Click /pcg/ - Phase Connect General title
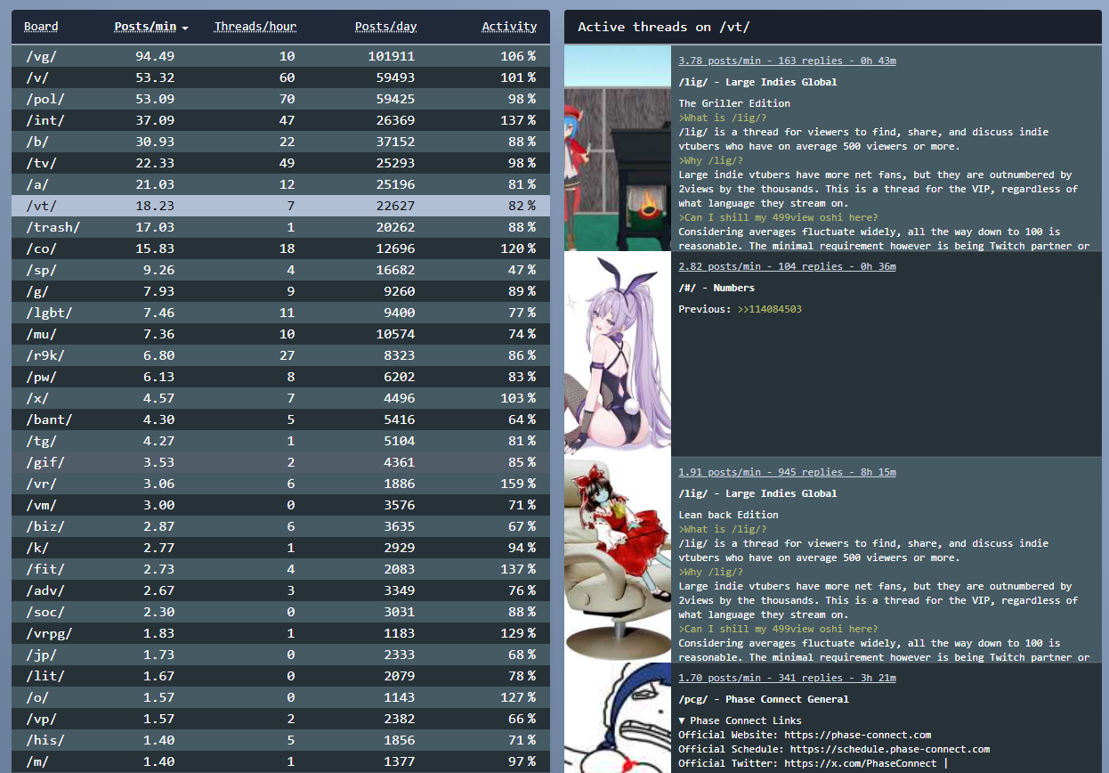The height and width of the screenshot is (773, 1109). coord(763,699)
